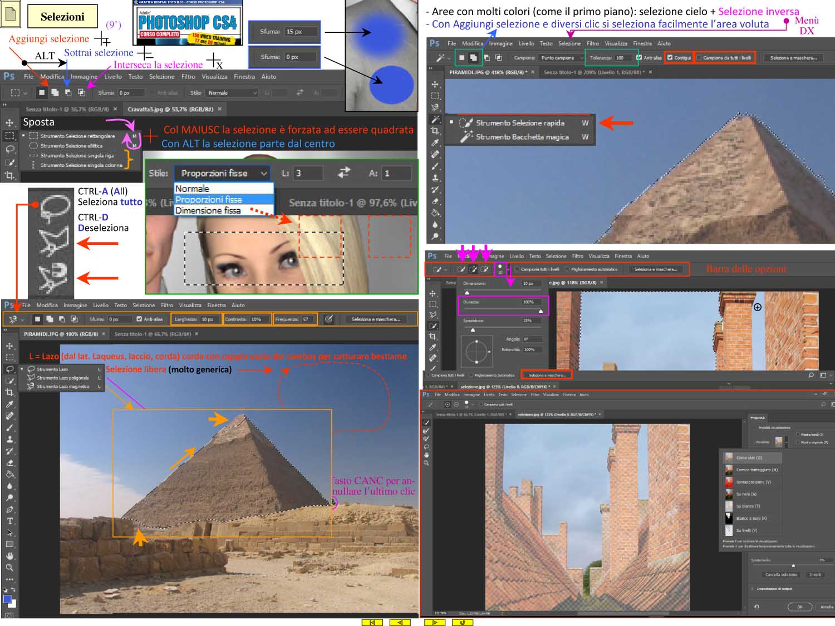
Task: Click swap arrows between L and A fields
Action: [344, 173]
